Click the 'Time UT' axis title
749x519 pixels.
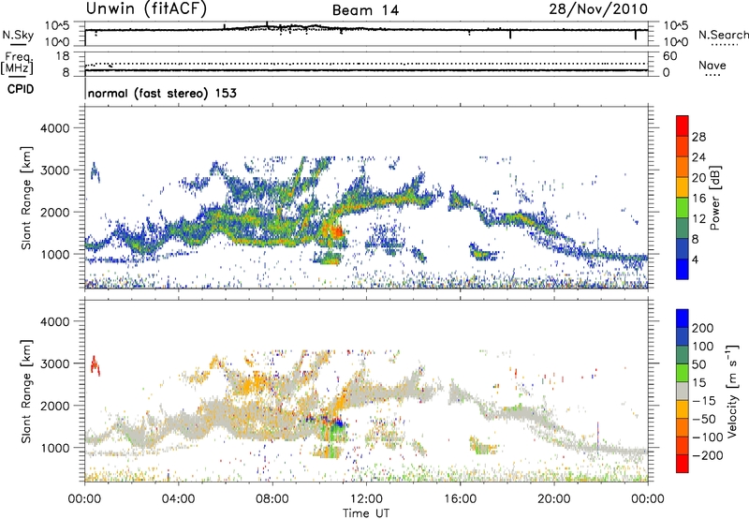coord(366,512)
